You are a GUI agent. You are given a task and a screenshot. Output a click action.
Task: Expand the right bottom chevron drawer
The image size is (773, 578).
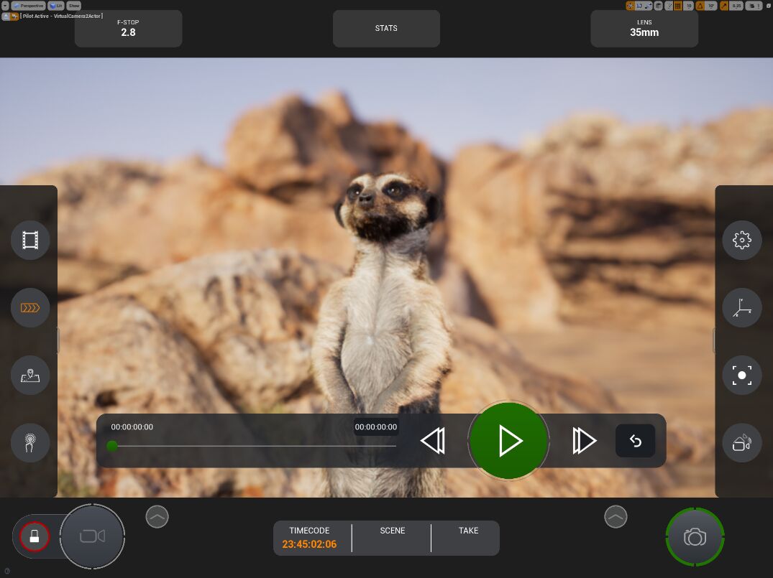(x=616, y=516)
